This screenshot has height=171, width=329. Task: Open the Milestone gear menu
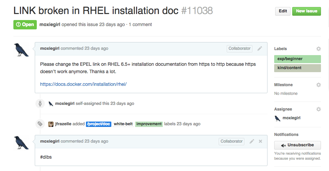(318, 85)
